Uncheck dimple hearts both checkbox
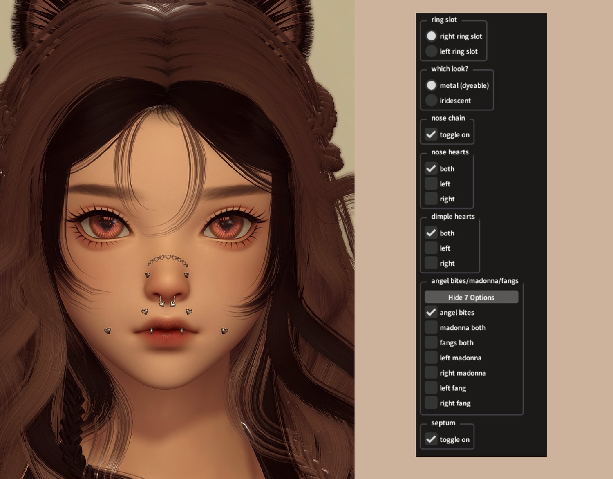613x479 pixels. (431, 233)
